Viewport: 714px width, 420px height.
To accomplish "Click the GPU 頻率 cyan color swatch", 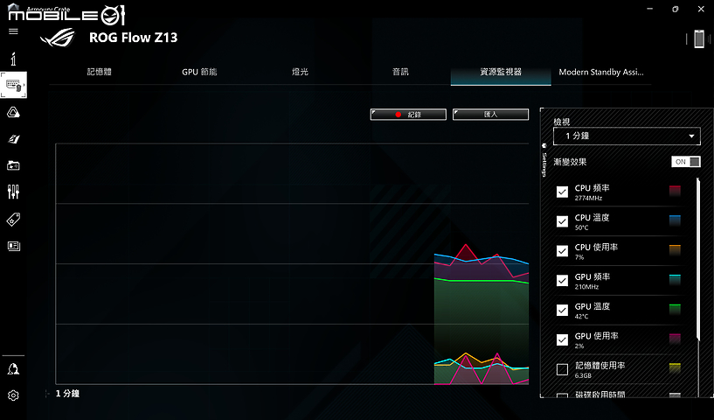I will pos(675,280).
